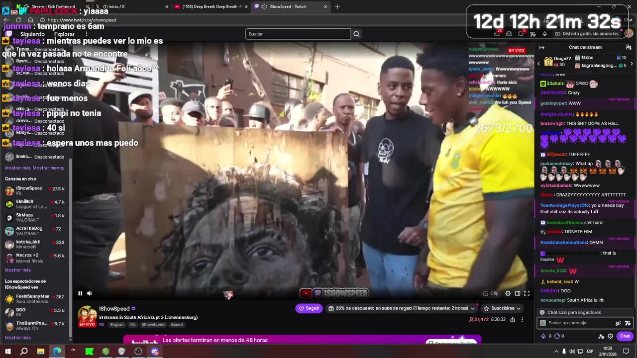Screen dimensions: 637x358
Task: Click Mostrar menos in sidebar
Action: 48,168
